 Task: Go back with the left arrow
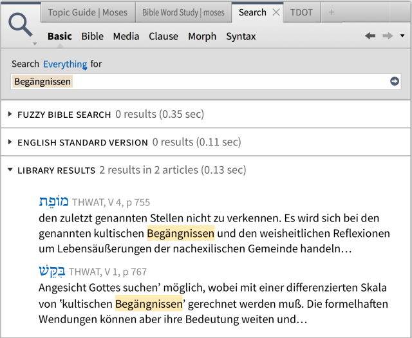pos(370,36)
